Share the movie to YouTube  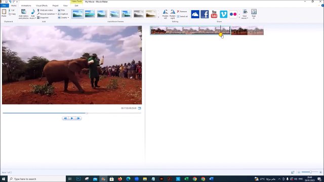point(214,14)
